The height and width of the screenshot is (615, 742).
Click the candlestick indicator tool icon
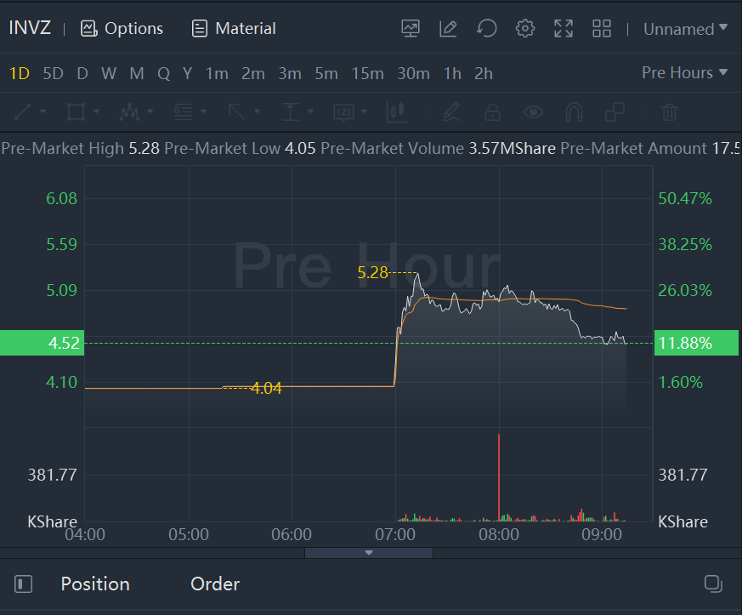pos(397,112)
